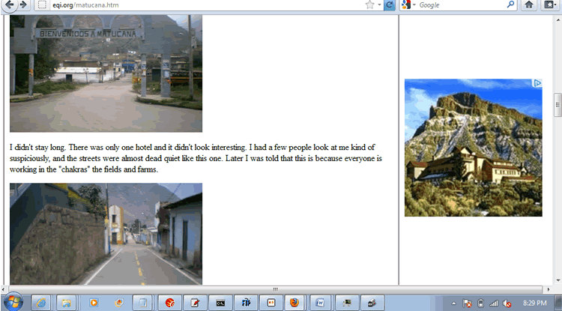This screenshot has height=311, width=562.
Task: Click the vertical scrollbar down arrow
Action: 558,280
